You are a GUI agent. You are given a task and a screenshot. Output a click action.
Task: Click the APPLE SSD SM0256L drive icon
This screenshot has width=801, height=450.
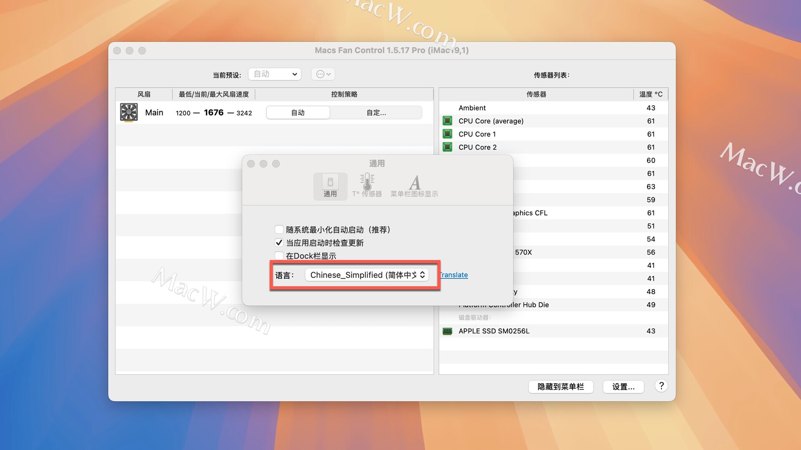pos(447,331)
